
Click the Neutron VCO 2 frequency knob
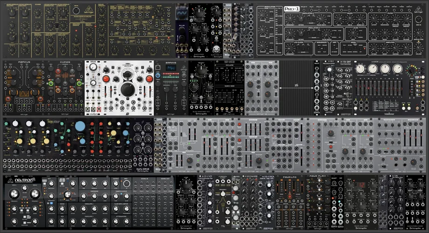35,194
